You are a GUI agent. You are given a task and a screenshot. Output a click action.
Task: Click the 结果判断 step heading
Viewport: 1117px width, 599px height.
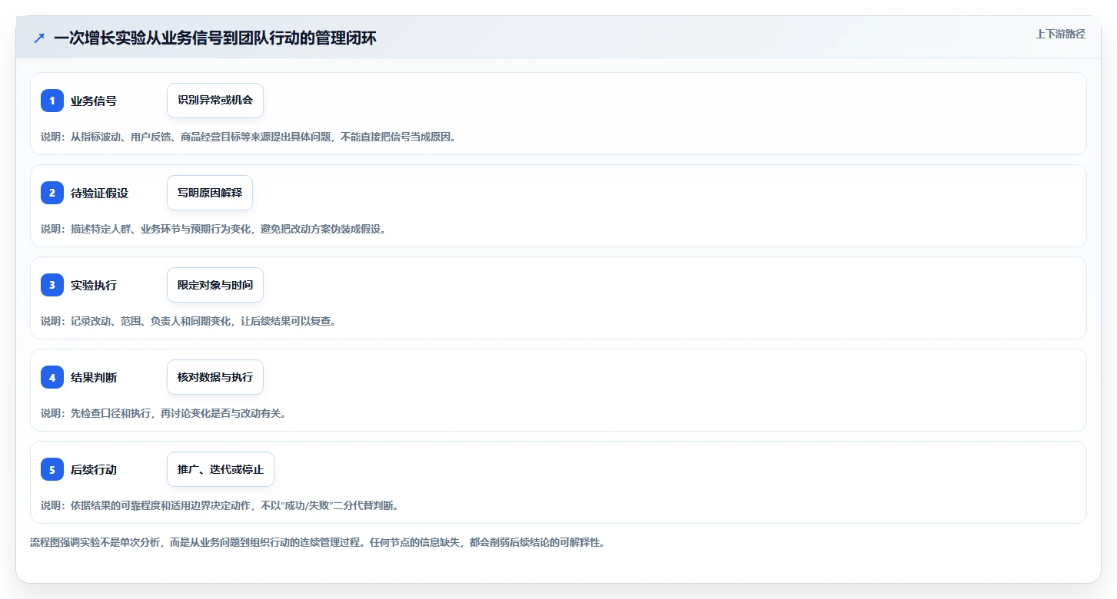pyautogui.click(x=94, y=377)
